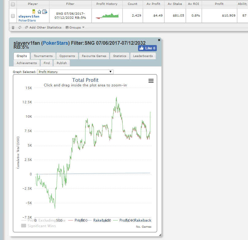This screenshot has height=240, width=248.
Task: Toggle the Profit Excluding Rake legend series
Action: coord(43,220)
